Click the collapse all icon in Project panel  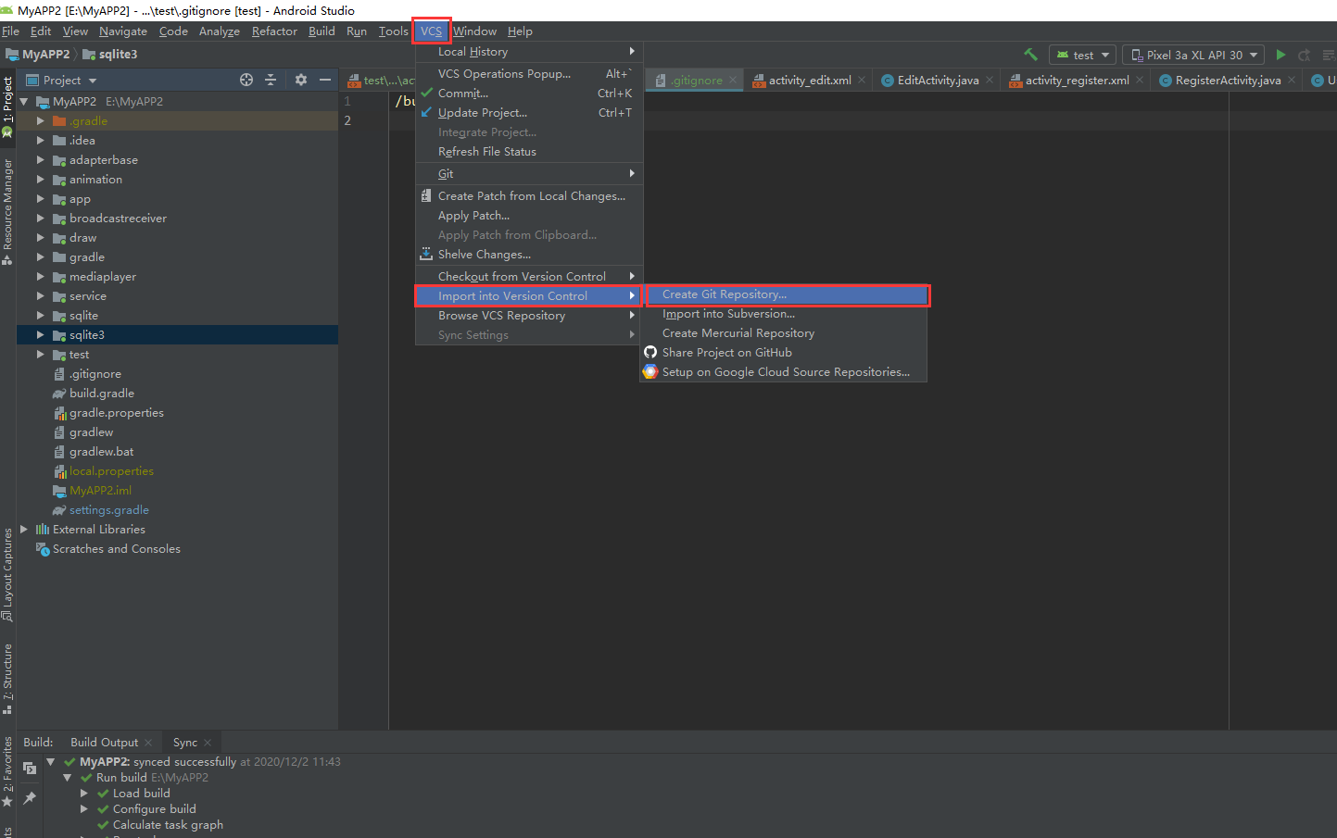tap(271, 80)
